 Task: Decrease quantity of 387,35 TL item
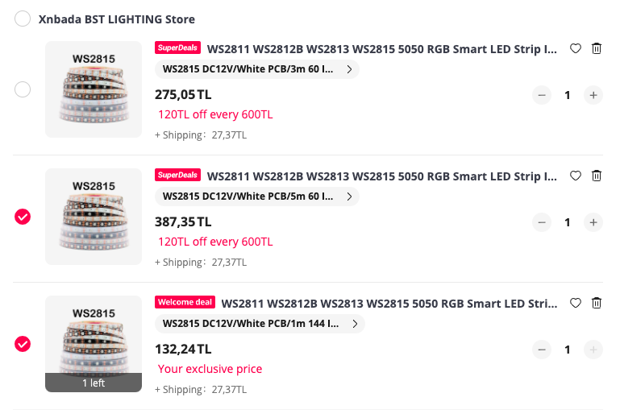542,222
